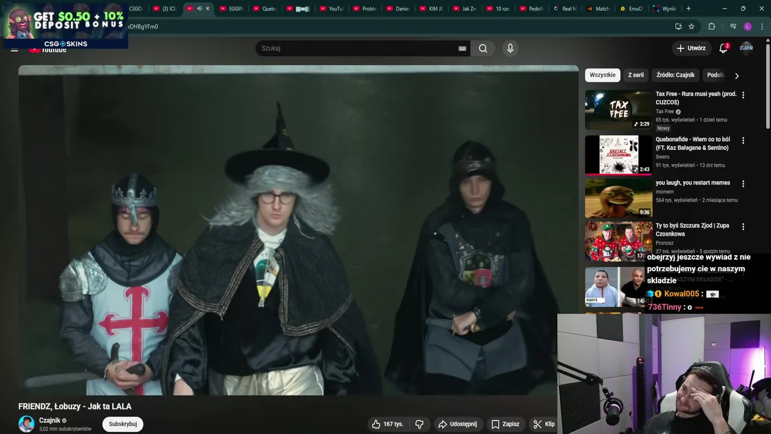Image resolution: width=771 pixels, height=434 pixels.
Task: Click chat username 736Tinny
Action: 664,307
